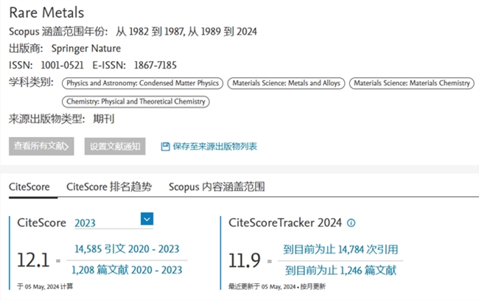This screenshot has width=479, height=300.
Task: Select the Condensed Matter Physics subject tag
Action: click(x=142, y=83)
